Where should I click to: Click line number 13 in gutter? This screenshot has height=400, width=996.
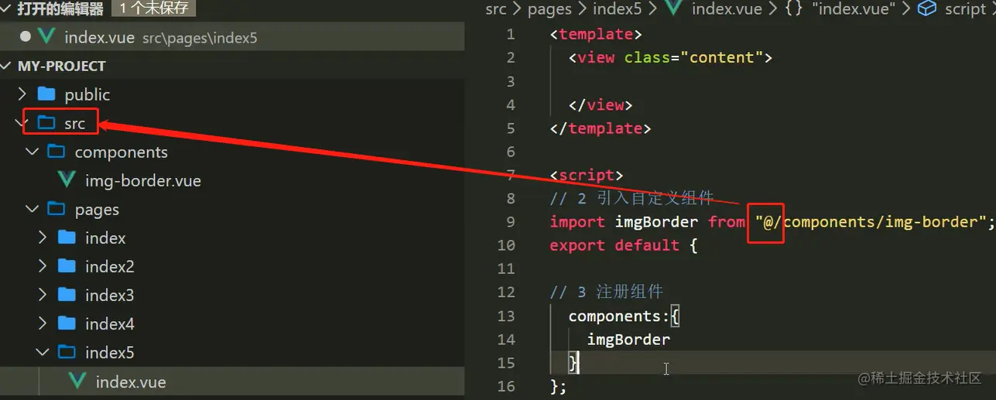(506, 316)
